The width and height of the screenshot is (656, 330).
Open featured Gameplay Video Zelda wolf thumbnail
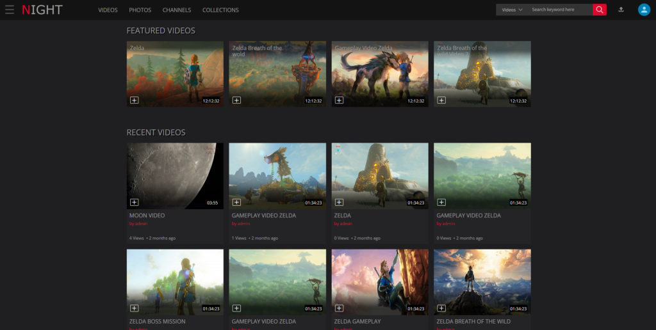380,74
